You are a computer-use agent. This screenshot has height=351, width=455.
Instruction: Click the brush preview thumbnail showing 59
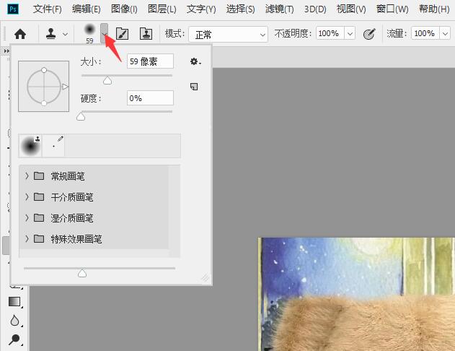89,34
